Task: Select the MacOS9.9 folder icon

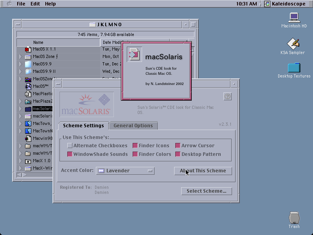Action: (28, 64)
